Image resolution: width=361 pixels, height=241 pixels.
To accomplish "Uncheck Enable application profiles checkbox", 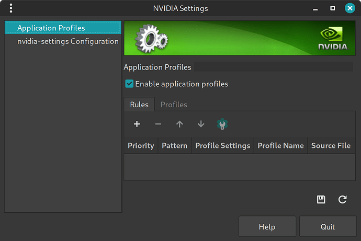I will (129, 84).
